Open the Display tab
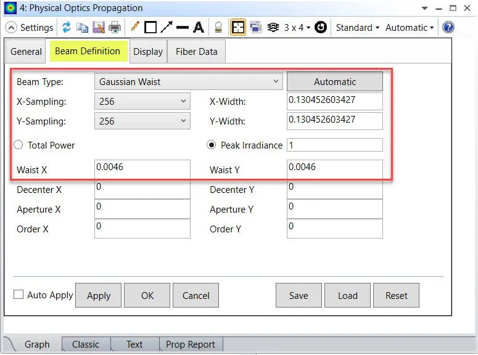 pyautogui.click(x=148, y=52)
